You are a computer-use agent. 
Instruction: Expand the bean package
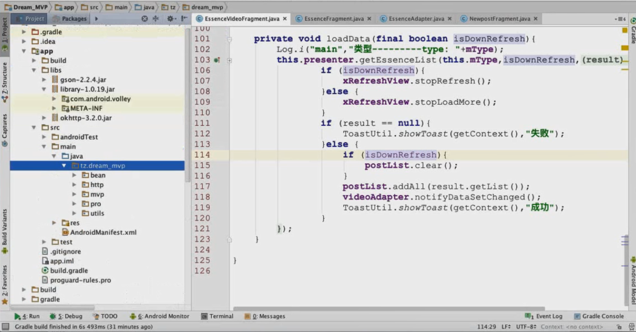(x=74, y=175)
